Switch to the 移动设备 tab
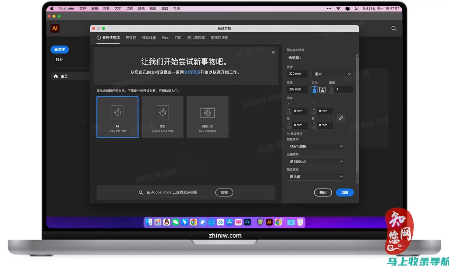The height and width of the screenshot is (269, 449). [149, 38]
